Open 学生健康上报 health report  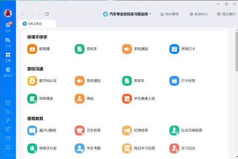click(x=127, y=99)
